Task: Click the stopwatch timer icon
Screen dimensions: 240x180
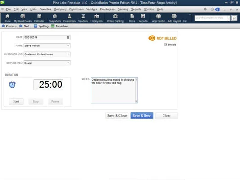Action: [x=13, y=85]
